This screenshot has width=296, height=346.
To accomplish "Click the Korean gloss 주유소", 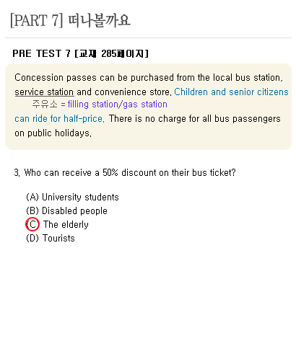I will point(45,105).
